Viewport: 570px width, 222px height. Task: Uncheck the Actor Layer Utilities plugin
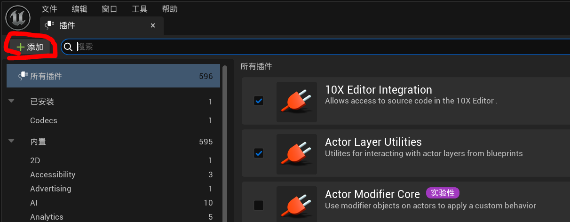tap(259, 153)
